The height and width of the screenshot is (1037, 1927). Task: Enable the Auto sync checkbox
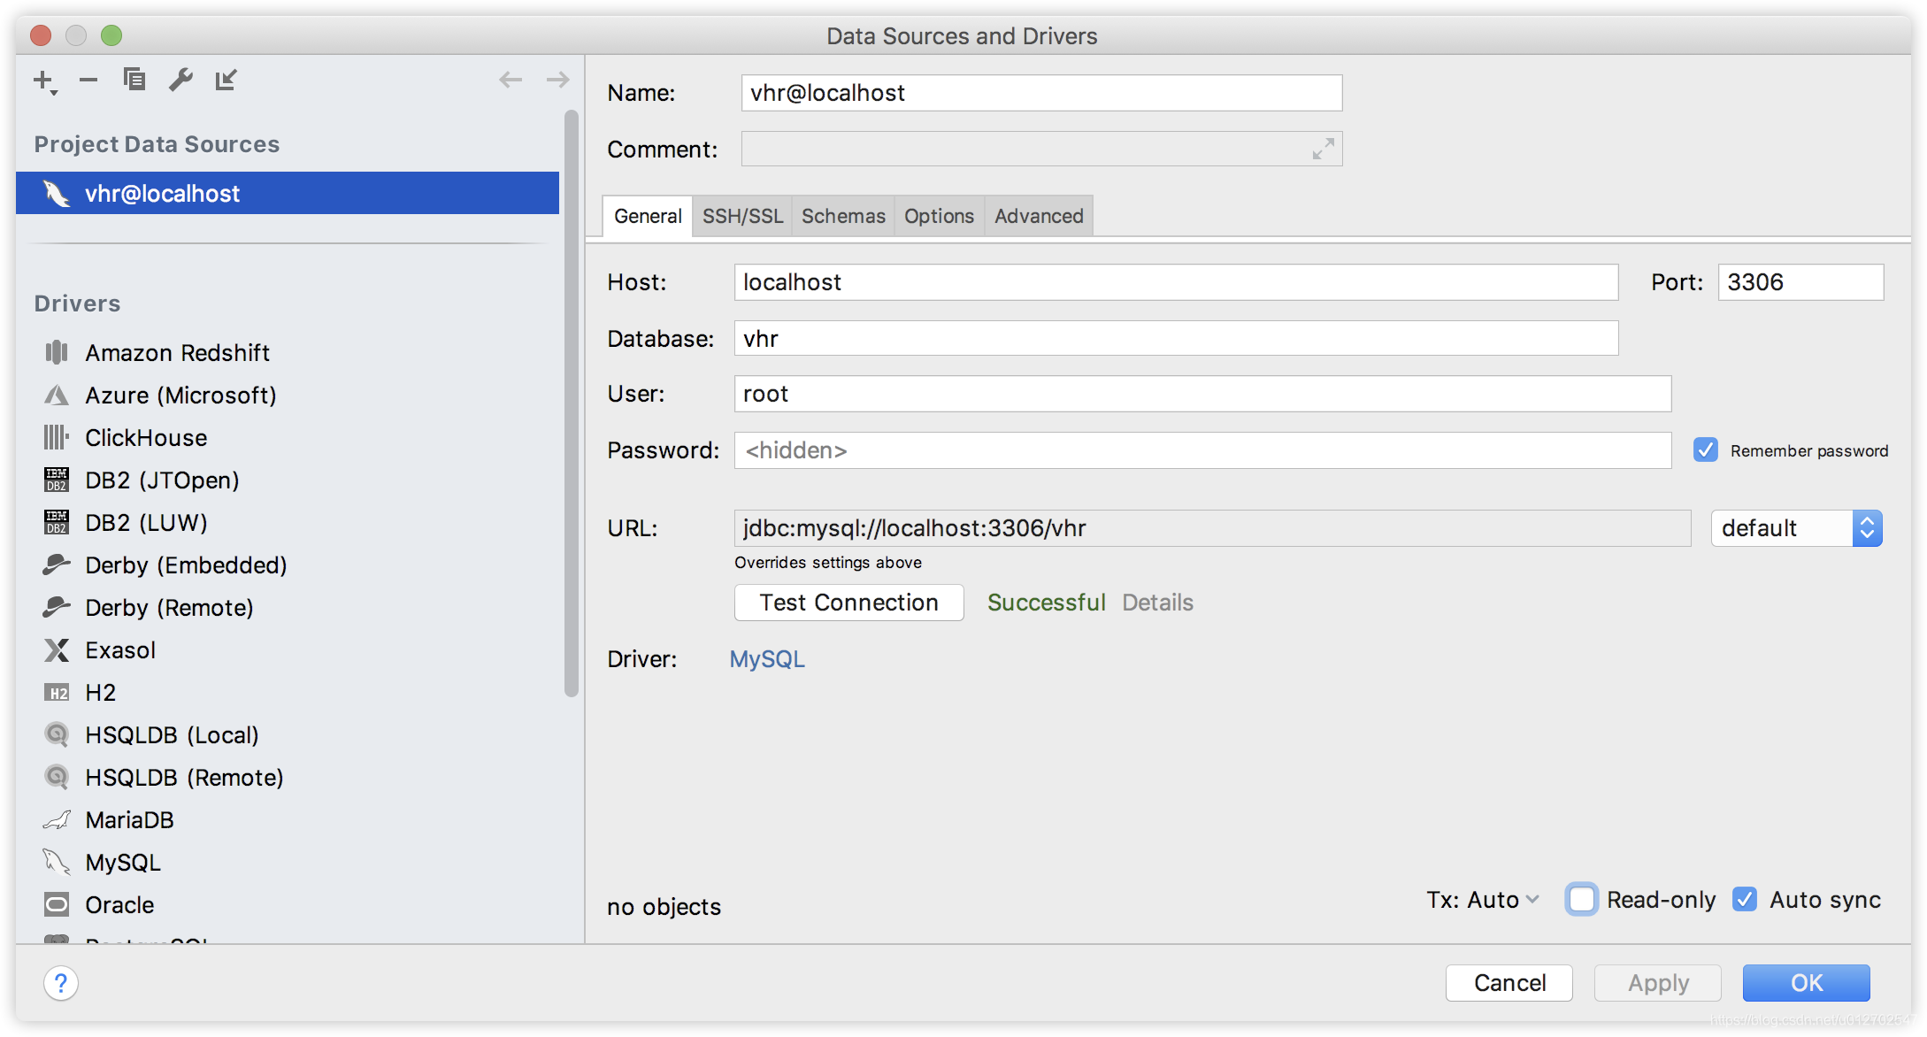[1746, 902]
